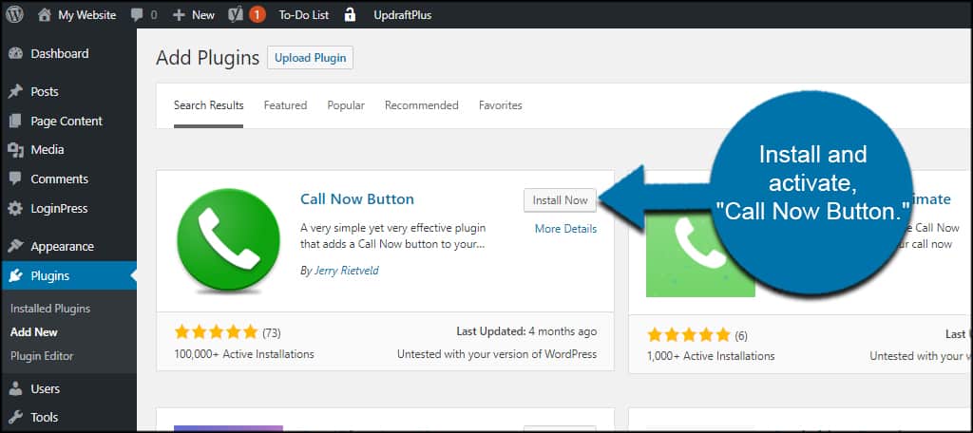The image size is (973, 433).
Task: Open the comments bubble in admin bar
Action: 137,15
